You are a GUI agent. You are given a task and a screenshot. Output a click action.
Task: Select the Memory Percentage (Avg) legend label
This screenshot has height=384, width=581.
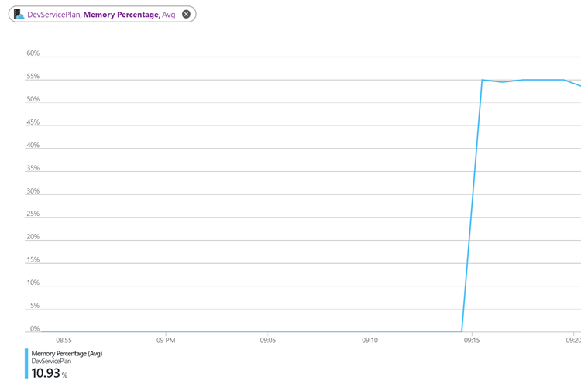[x=67, y=353]
